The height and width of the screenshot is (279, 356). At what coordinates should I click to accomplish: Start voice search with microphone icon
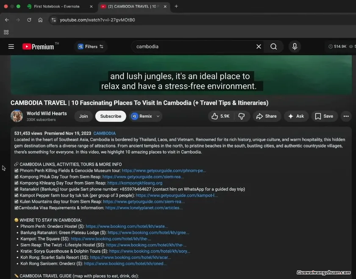(295, 47)
